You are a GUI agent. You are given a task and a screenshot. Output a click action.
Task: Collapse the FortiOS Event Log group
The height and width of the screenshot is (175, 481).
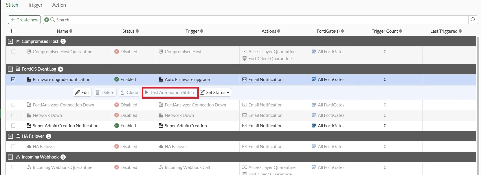10,69
